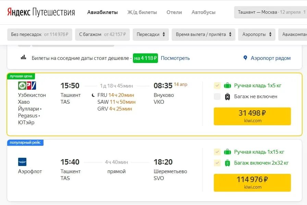
Task: Click the green suitcase icon for 2x32 кг
Action: (x=227, y=163)
